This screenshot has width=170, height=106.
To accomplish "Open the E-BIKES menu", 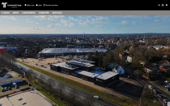I will (6, 13).
